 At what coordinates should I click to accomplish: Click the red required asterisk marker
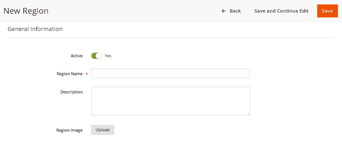tap(87, 74)
